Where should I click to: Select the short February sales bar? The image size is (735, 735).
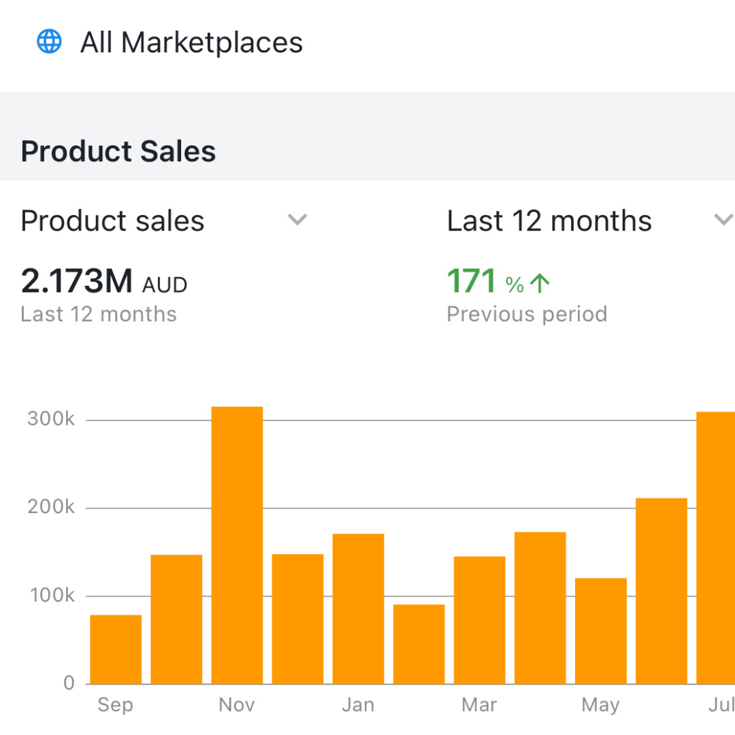(x=419, y=644)
